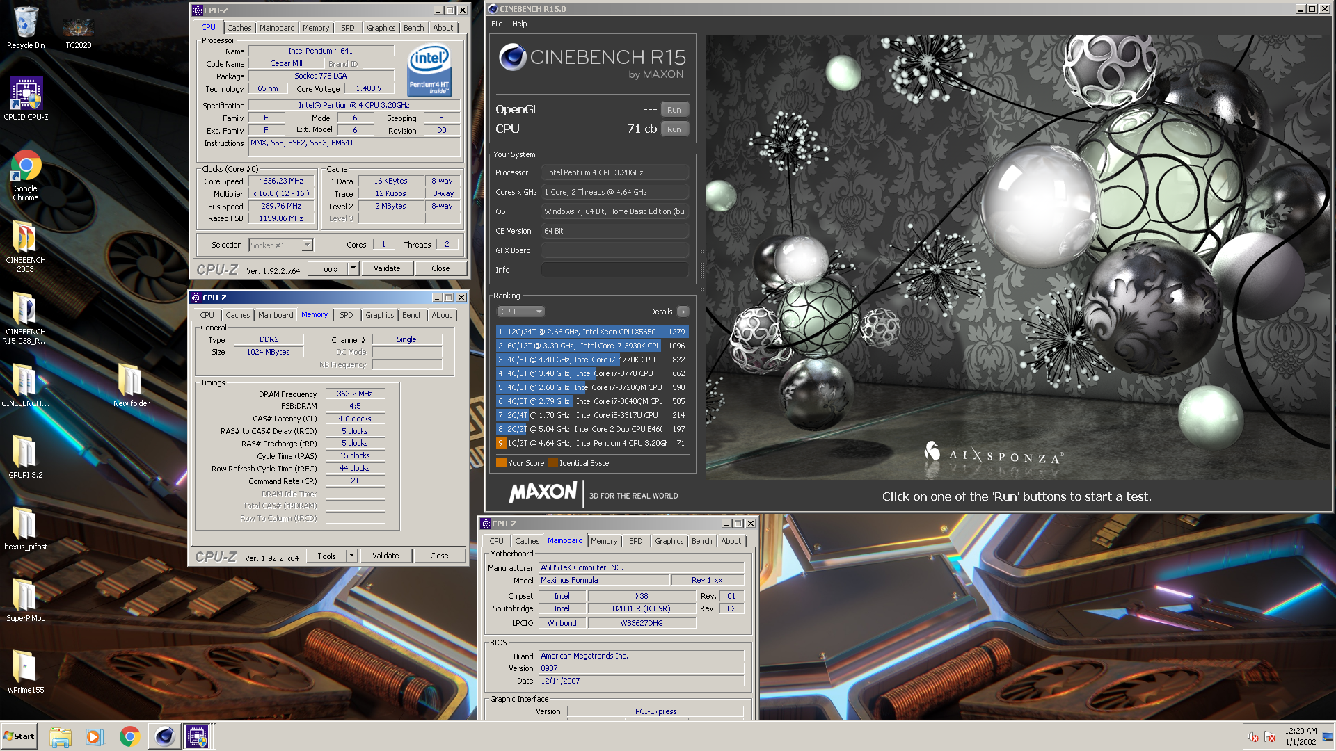Click the MAXON logo in Cinebench
Viewport: 1336px width, 751px height.
pyautogui.click(x=543, y=493)
